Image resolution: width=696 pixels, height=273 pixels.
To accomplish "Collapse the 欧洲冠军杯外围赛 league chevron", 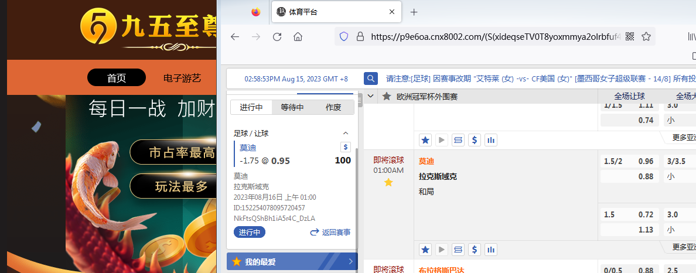I will pos(370,97).
